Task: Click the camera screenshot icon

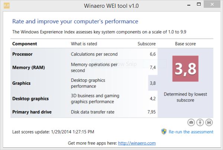Action: pyautogui.click(x=191, y=122)
